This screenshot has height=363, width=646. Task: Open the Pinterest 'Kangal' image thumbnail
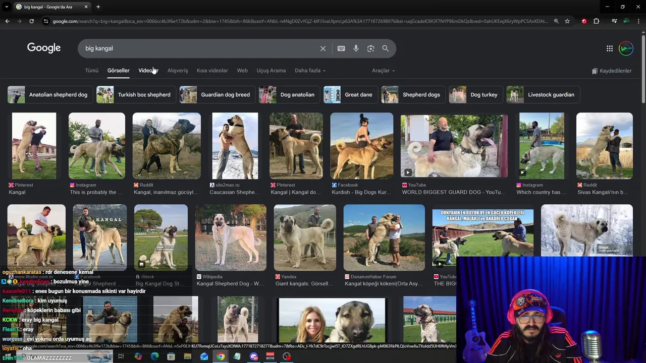[x=34, y=146]
